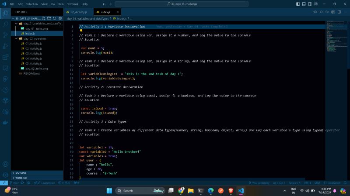
Task: Open the Docker whale icon in the activity bar
Action: tap(5, 123)
